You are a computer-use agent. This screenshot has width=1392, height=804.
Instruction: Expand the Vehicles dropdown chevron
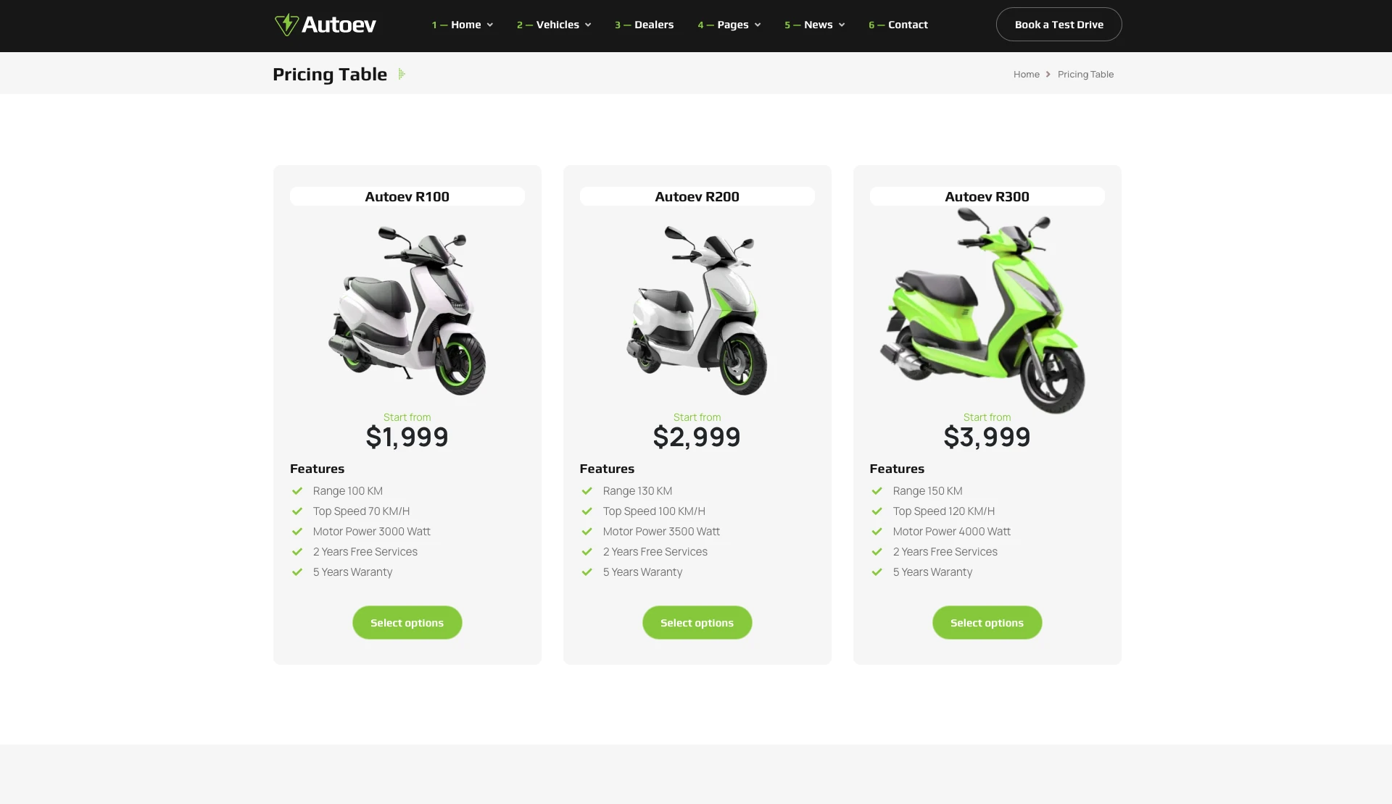(x=588, y=25)
